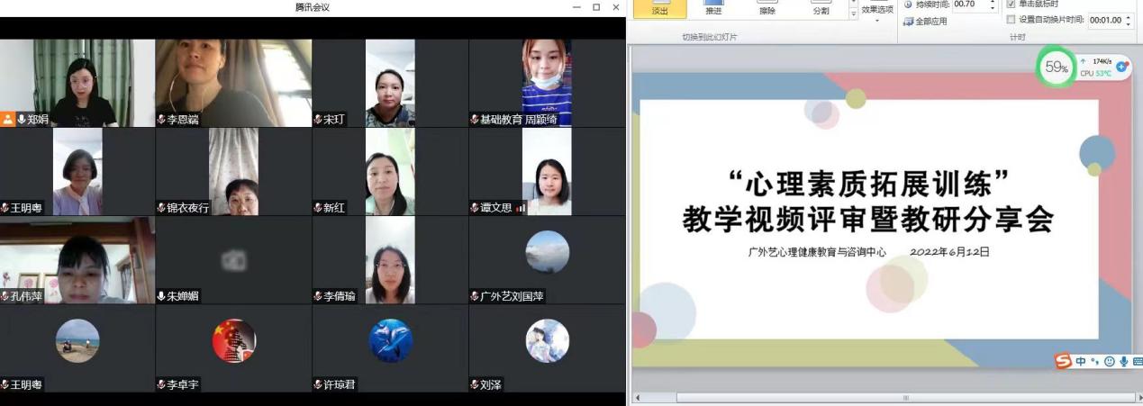Select 朱婵媚's camera-off tile
The height and width of the screenshot is (406, 1143).
click(233, 259)
